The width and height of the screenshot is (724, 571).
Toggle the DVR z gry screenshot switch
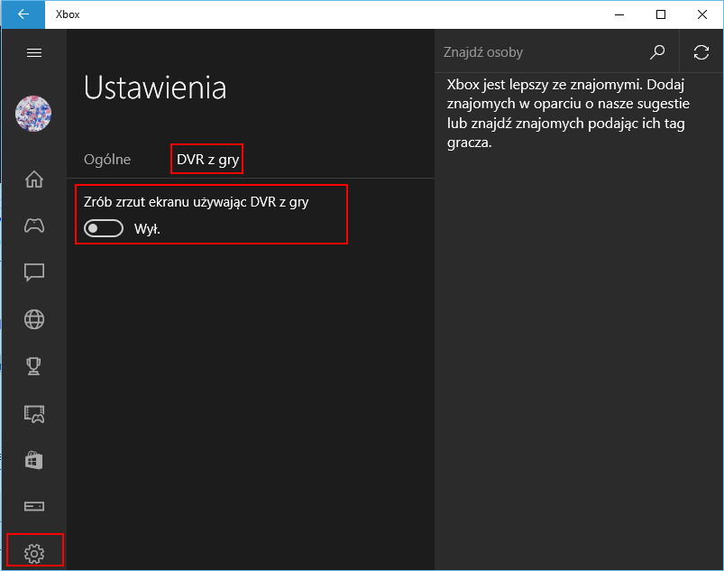point(104,228)
